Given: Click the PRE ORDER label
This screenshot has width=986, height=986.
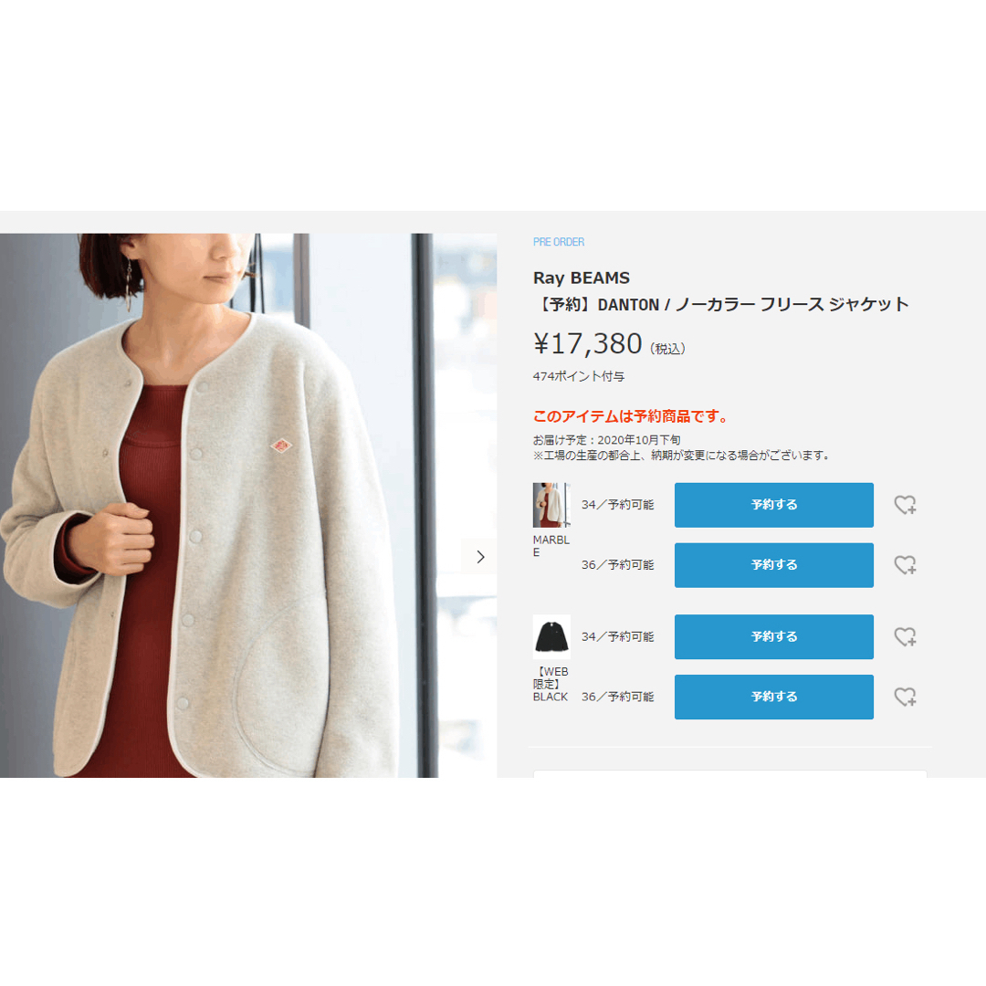Looking at the screenshot, I should point(559,242).
